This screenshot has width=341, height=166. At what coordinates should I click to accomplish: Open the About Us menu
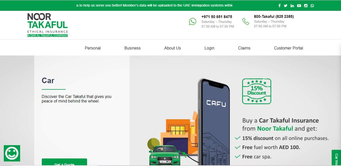pos(172,48)
